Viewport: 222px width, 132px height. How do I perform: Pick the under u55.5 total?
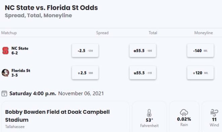[143, 73]
